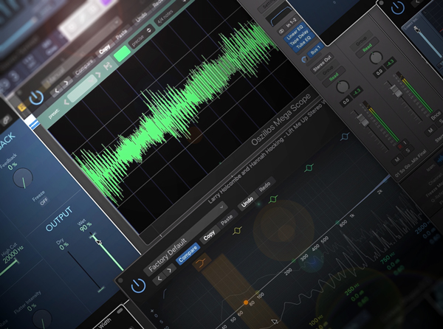Viewport: 443px width, 329px height.
Task: Click the orange EQ band node
Action: tap(245, 302)
